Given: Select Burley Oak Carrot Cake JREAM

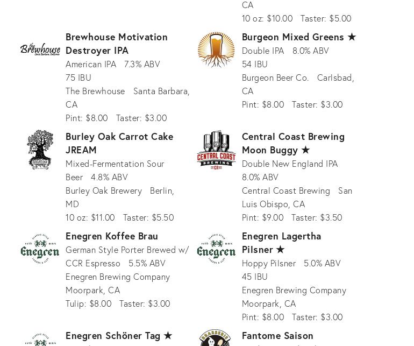Looking at the screenshot, I should click(x=119, y=143).
